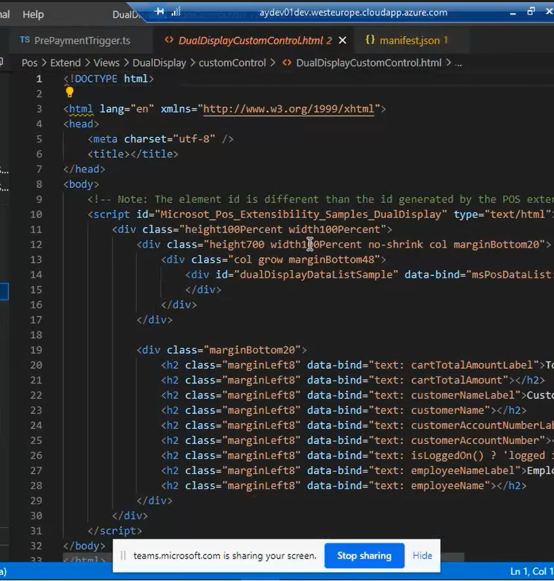The height and width of the screenshot is (581, 554).
Task: Click lightbulb quick-fix icon on line 2
Action: coord(70,92)
